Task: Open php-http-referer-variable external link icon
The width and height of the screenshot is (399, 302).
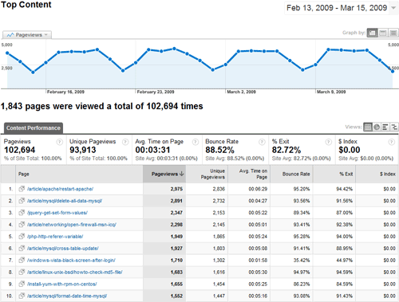Action: pyautogui.click(x=22, y=237)
